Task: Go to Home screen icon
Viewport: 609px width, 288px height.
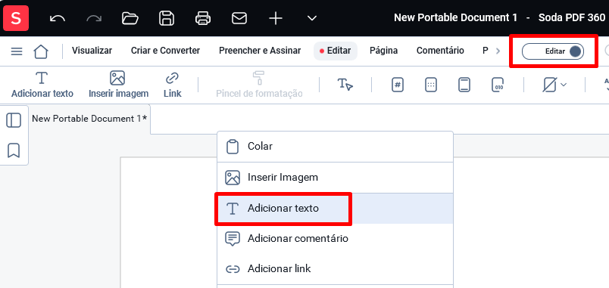Action: 41,51
